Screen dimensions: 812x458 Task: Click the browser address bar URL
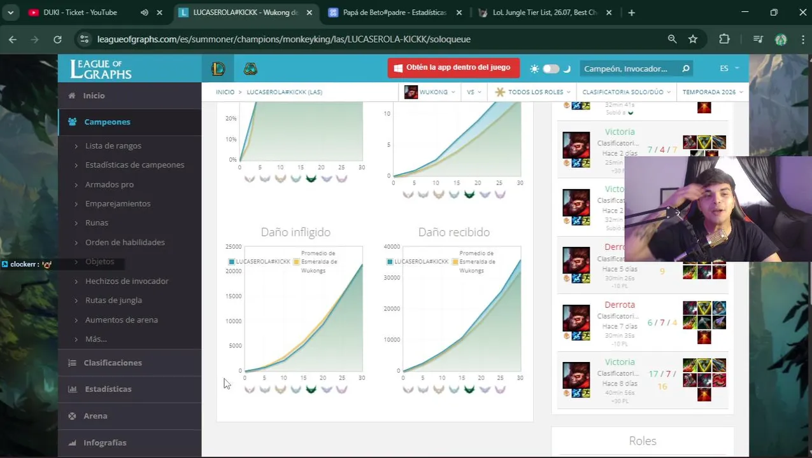284,39
